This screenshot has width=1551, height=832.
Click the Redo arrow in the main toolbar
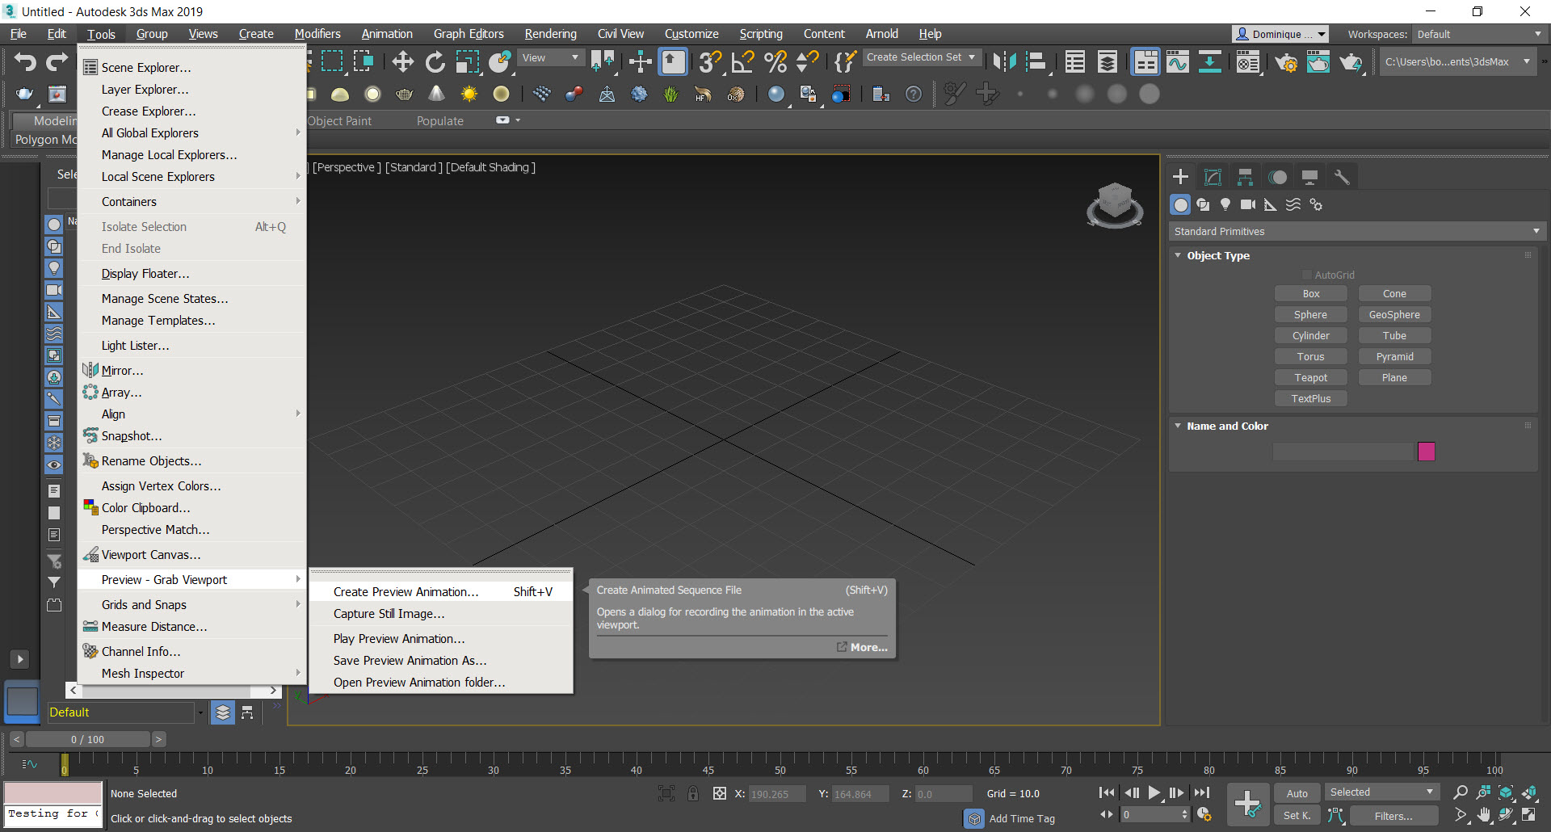[57, 62]
